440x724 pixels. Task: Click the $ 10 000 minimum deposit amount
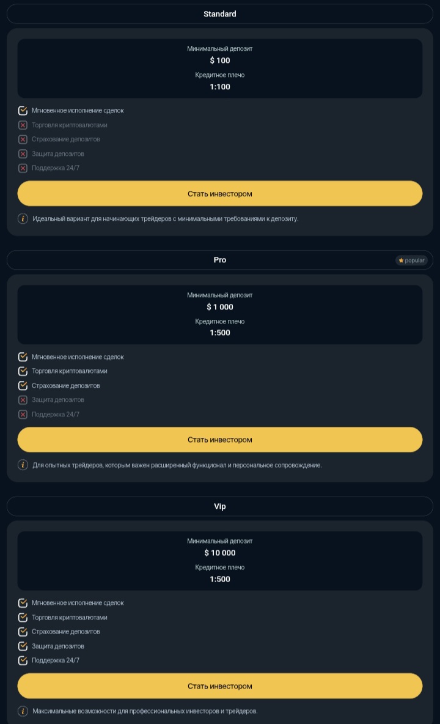[x=220, y=553]
